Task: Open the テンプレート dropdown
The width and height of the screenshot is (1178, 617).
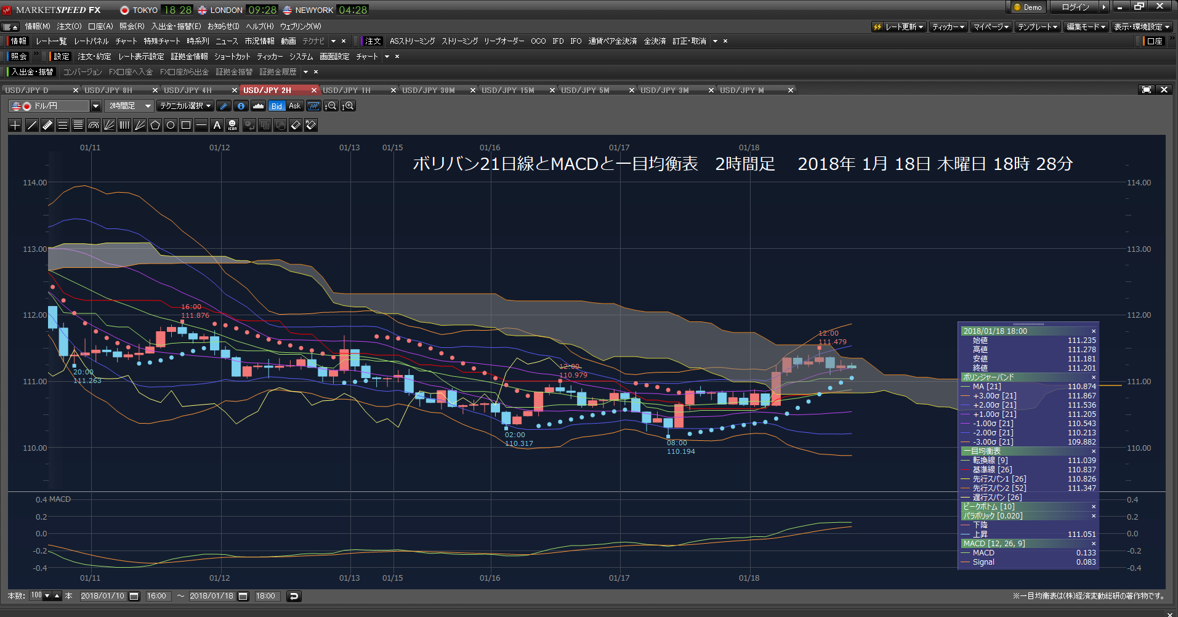Action: 1038,26
